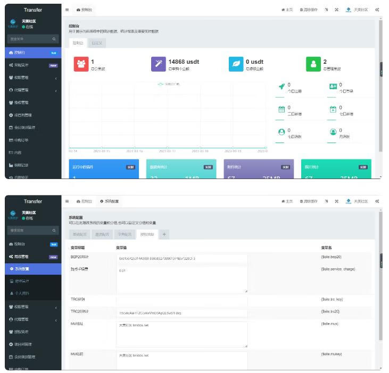Click the ID card icon for today's logins
Image resolution: width=389 pixels, height=373 pixels.
pyautogui.click(x=333, y=87)
